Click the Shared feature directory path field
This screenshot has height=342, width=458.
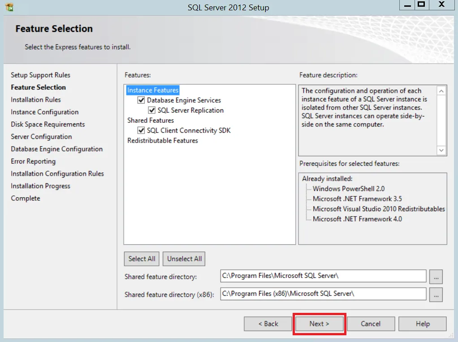pos(323,276)
